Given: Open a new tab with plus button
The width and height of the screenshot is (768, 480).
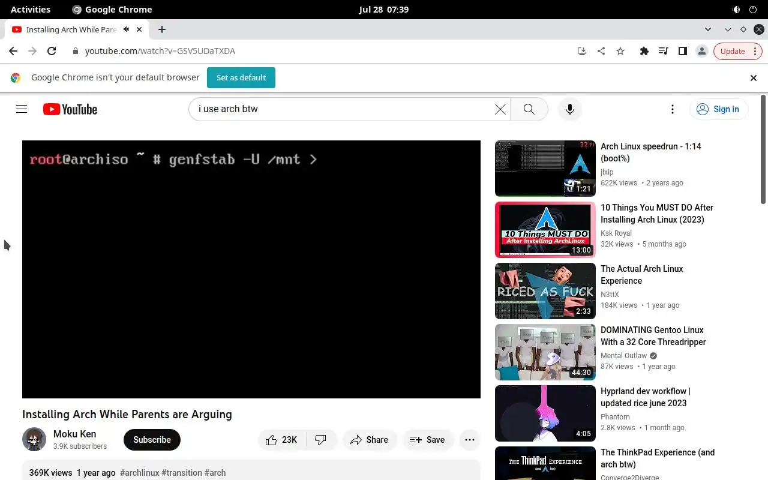Looking at the screenshot, I should (x=162, y=29).
